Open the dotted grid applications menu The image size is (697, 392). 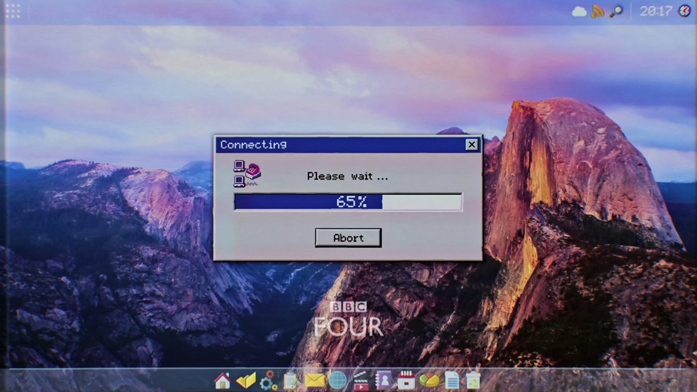point(13,11)
